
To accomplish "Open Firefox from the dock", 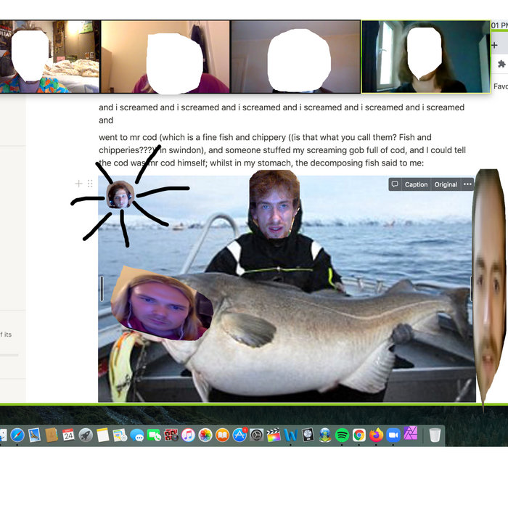I will pyautogui.click(x=376, y=435).
